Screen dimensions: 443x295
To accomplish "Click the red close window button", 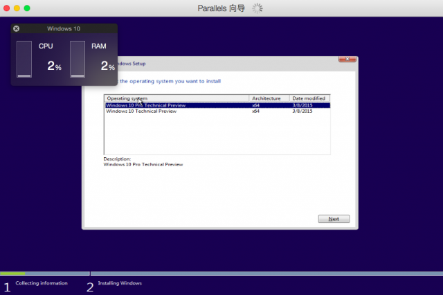I will tap(6, 8).
